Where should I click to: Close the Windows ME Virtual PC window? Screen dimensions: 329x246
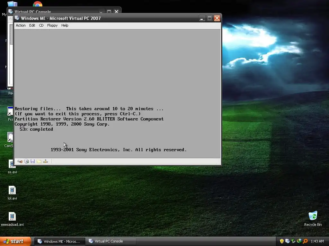coord(217,18)
